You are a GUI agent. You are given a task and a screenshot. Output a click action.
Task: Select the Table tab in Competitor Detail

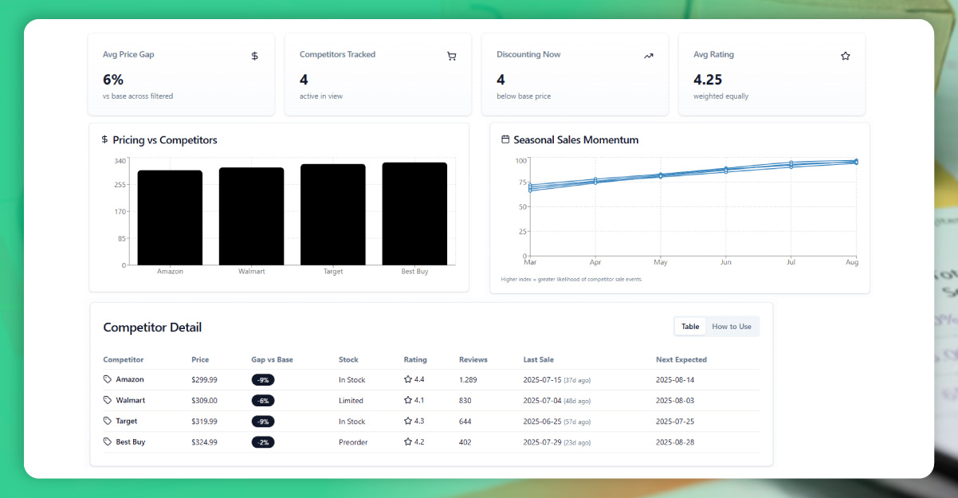pos(690,327)
